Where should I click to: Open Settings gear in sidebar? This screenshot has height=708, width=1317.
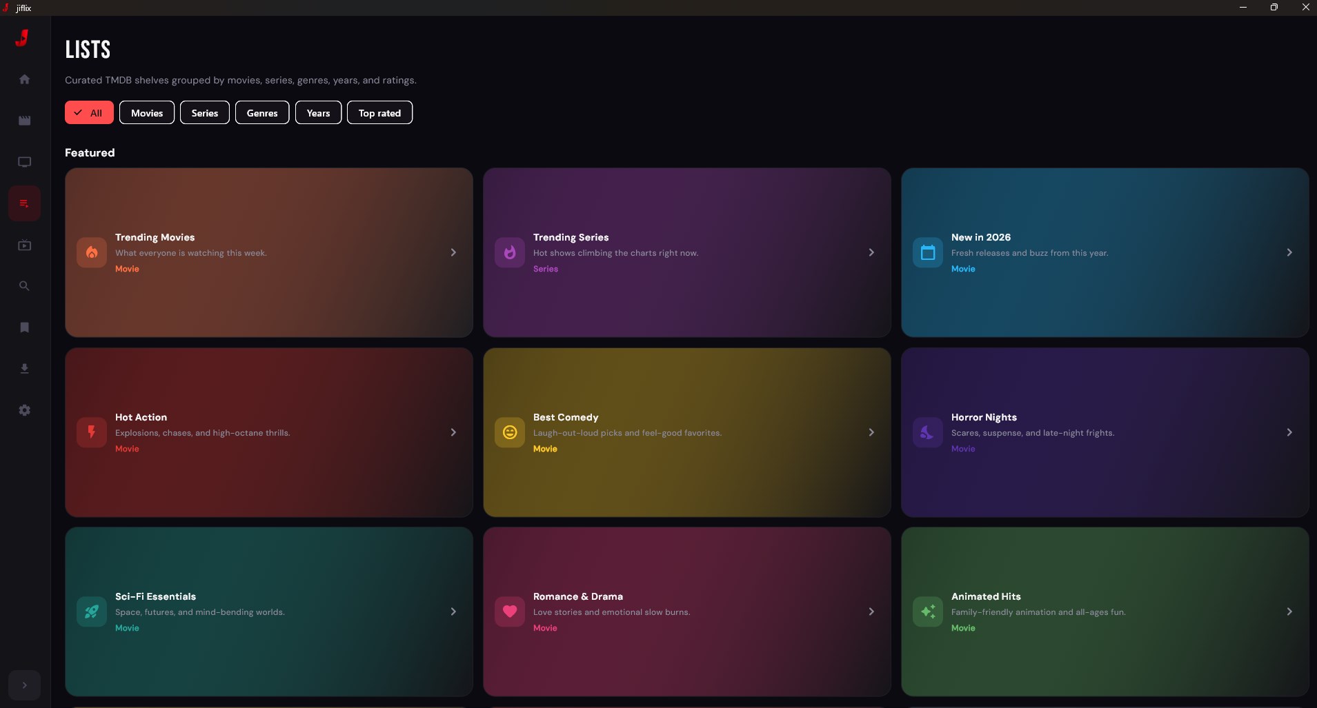coord(25,410)
